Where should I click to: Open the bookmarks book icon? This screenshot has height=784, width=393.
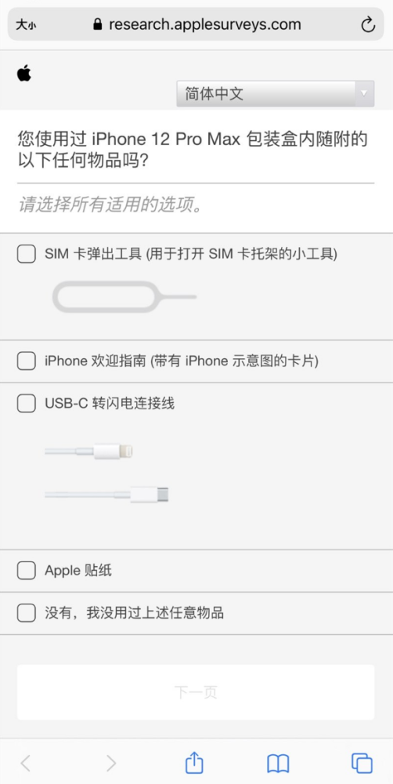[x=278, y=764]
